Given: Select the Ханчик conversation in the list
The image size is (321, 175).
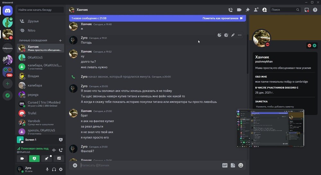Looking at the screenshot, I should coord(40,48).
